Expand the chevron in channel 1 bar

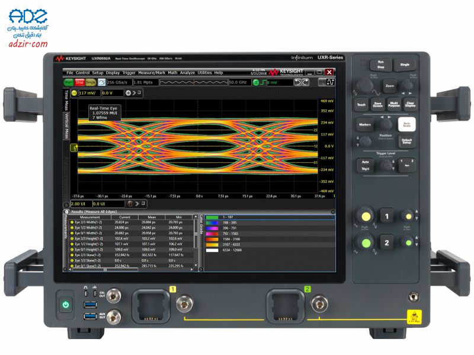coord(134,93)
